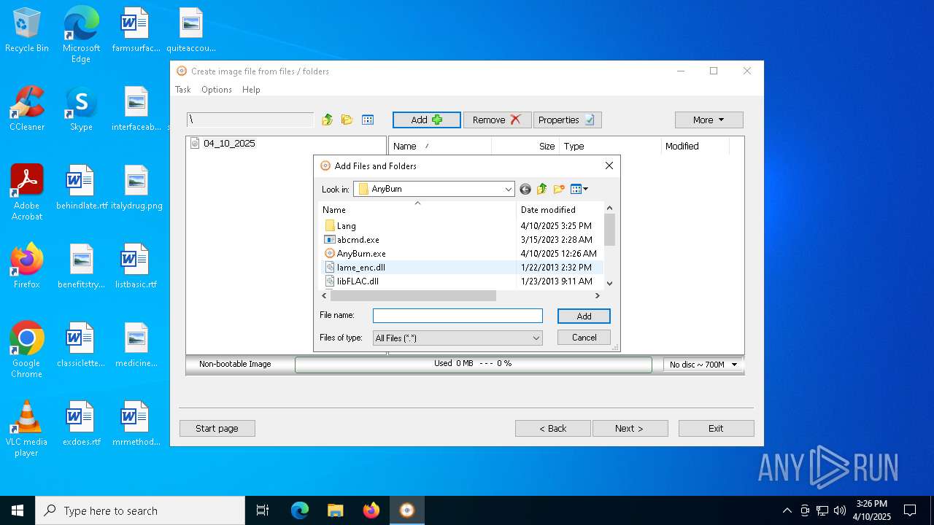Click the Next > button
The width and height of the screenshot is (934, 525).
click(x=629, y=428)
